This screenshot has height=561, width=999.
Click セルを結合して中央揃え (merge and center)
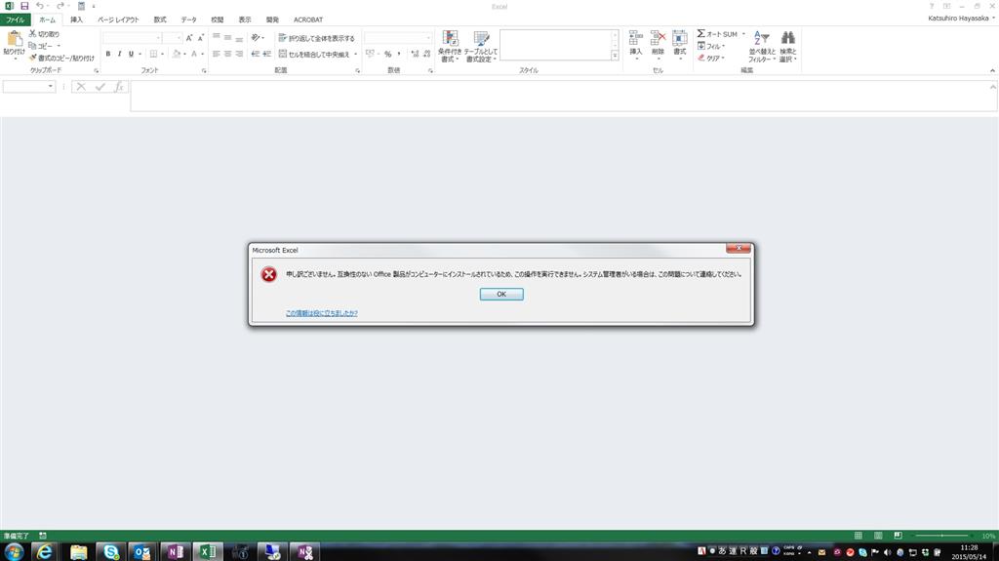(x=314, y=55)
